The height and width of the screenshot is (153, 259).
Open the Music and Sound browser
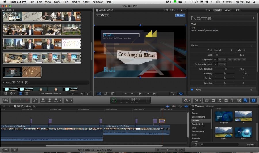tap(220, 100)
